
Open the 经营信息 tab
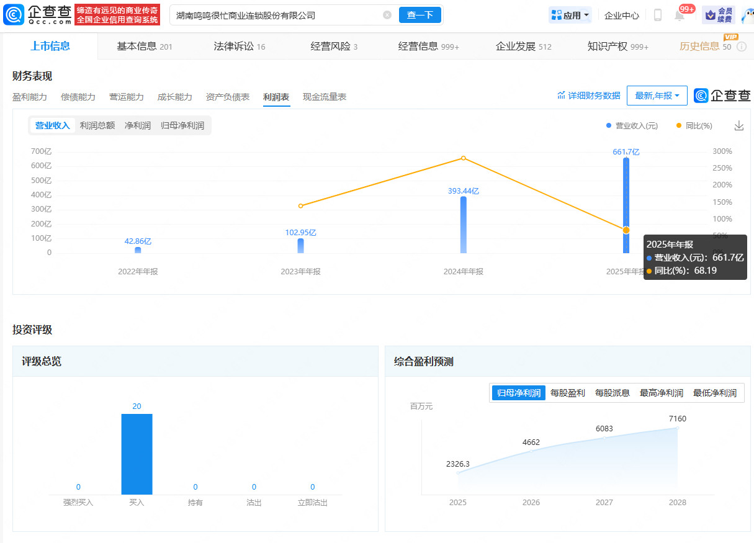(x=429, y=47)
